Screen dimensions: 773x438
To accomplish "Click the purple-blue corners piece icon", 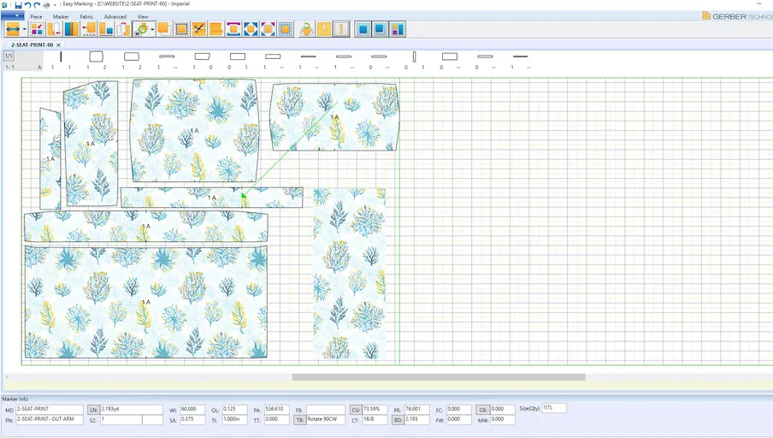I will click(x=268, y=29).
